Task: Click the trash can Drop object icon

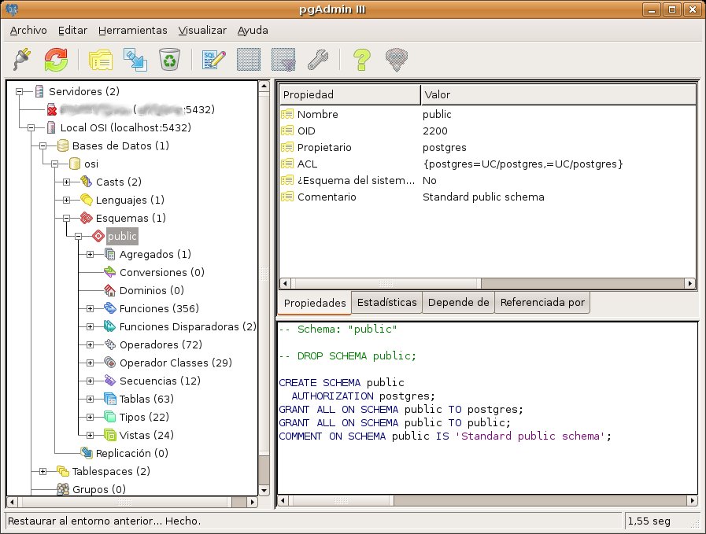Action: pyautogui.click(x=169, y=59)
